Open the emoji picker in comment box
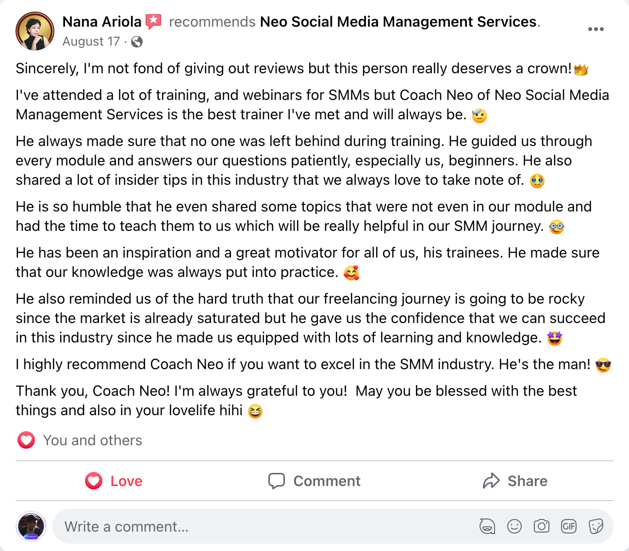This screenshot has height=551, width=629. pyautogui.click(x=514, y=526)
